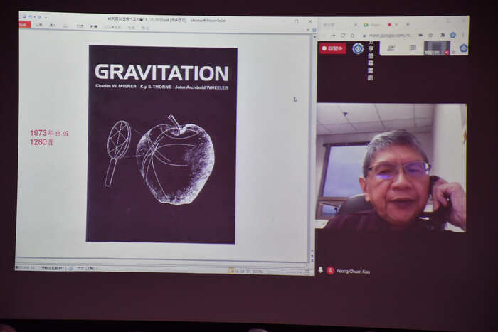498x332 pixels.
Task: Bookmark page with star icon
Action: pos(430,35)
